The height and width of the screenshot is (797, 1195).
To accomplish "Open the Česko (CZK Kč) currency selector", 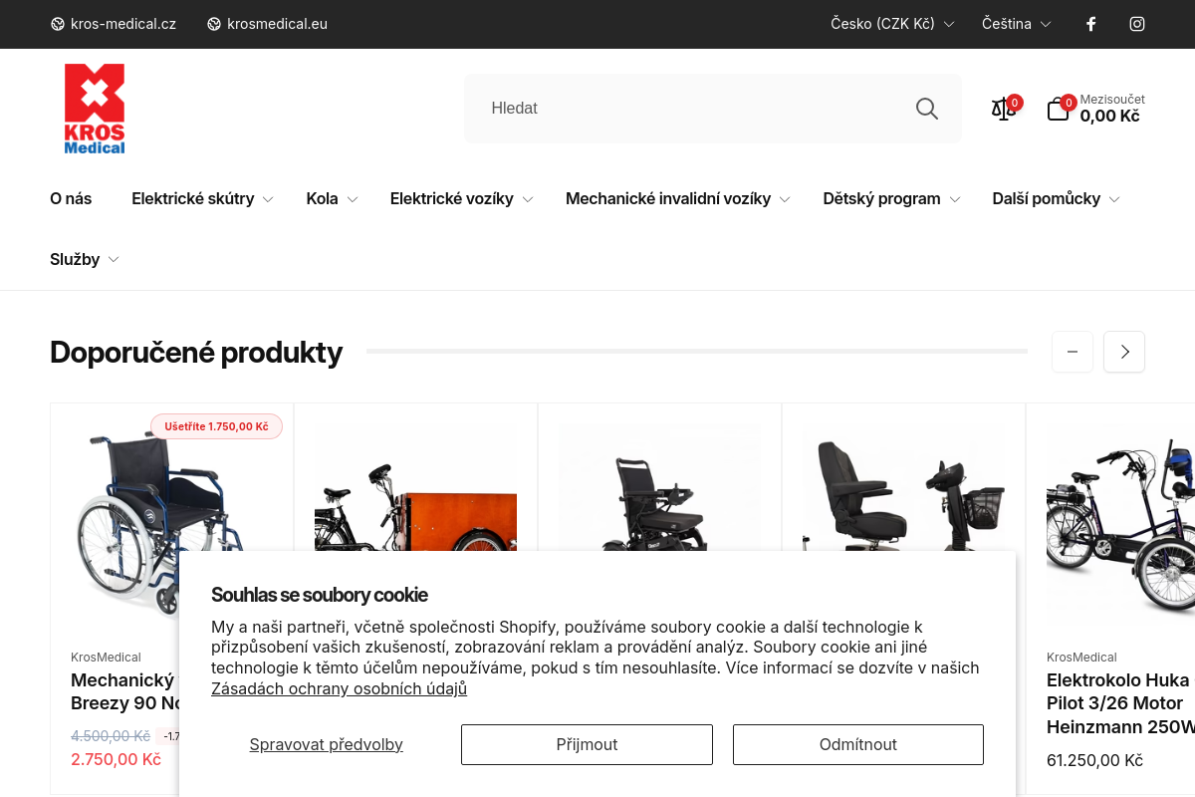I will 892,24.
